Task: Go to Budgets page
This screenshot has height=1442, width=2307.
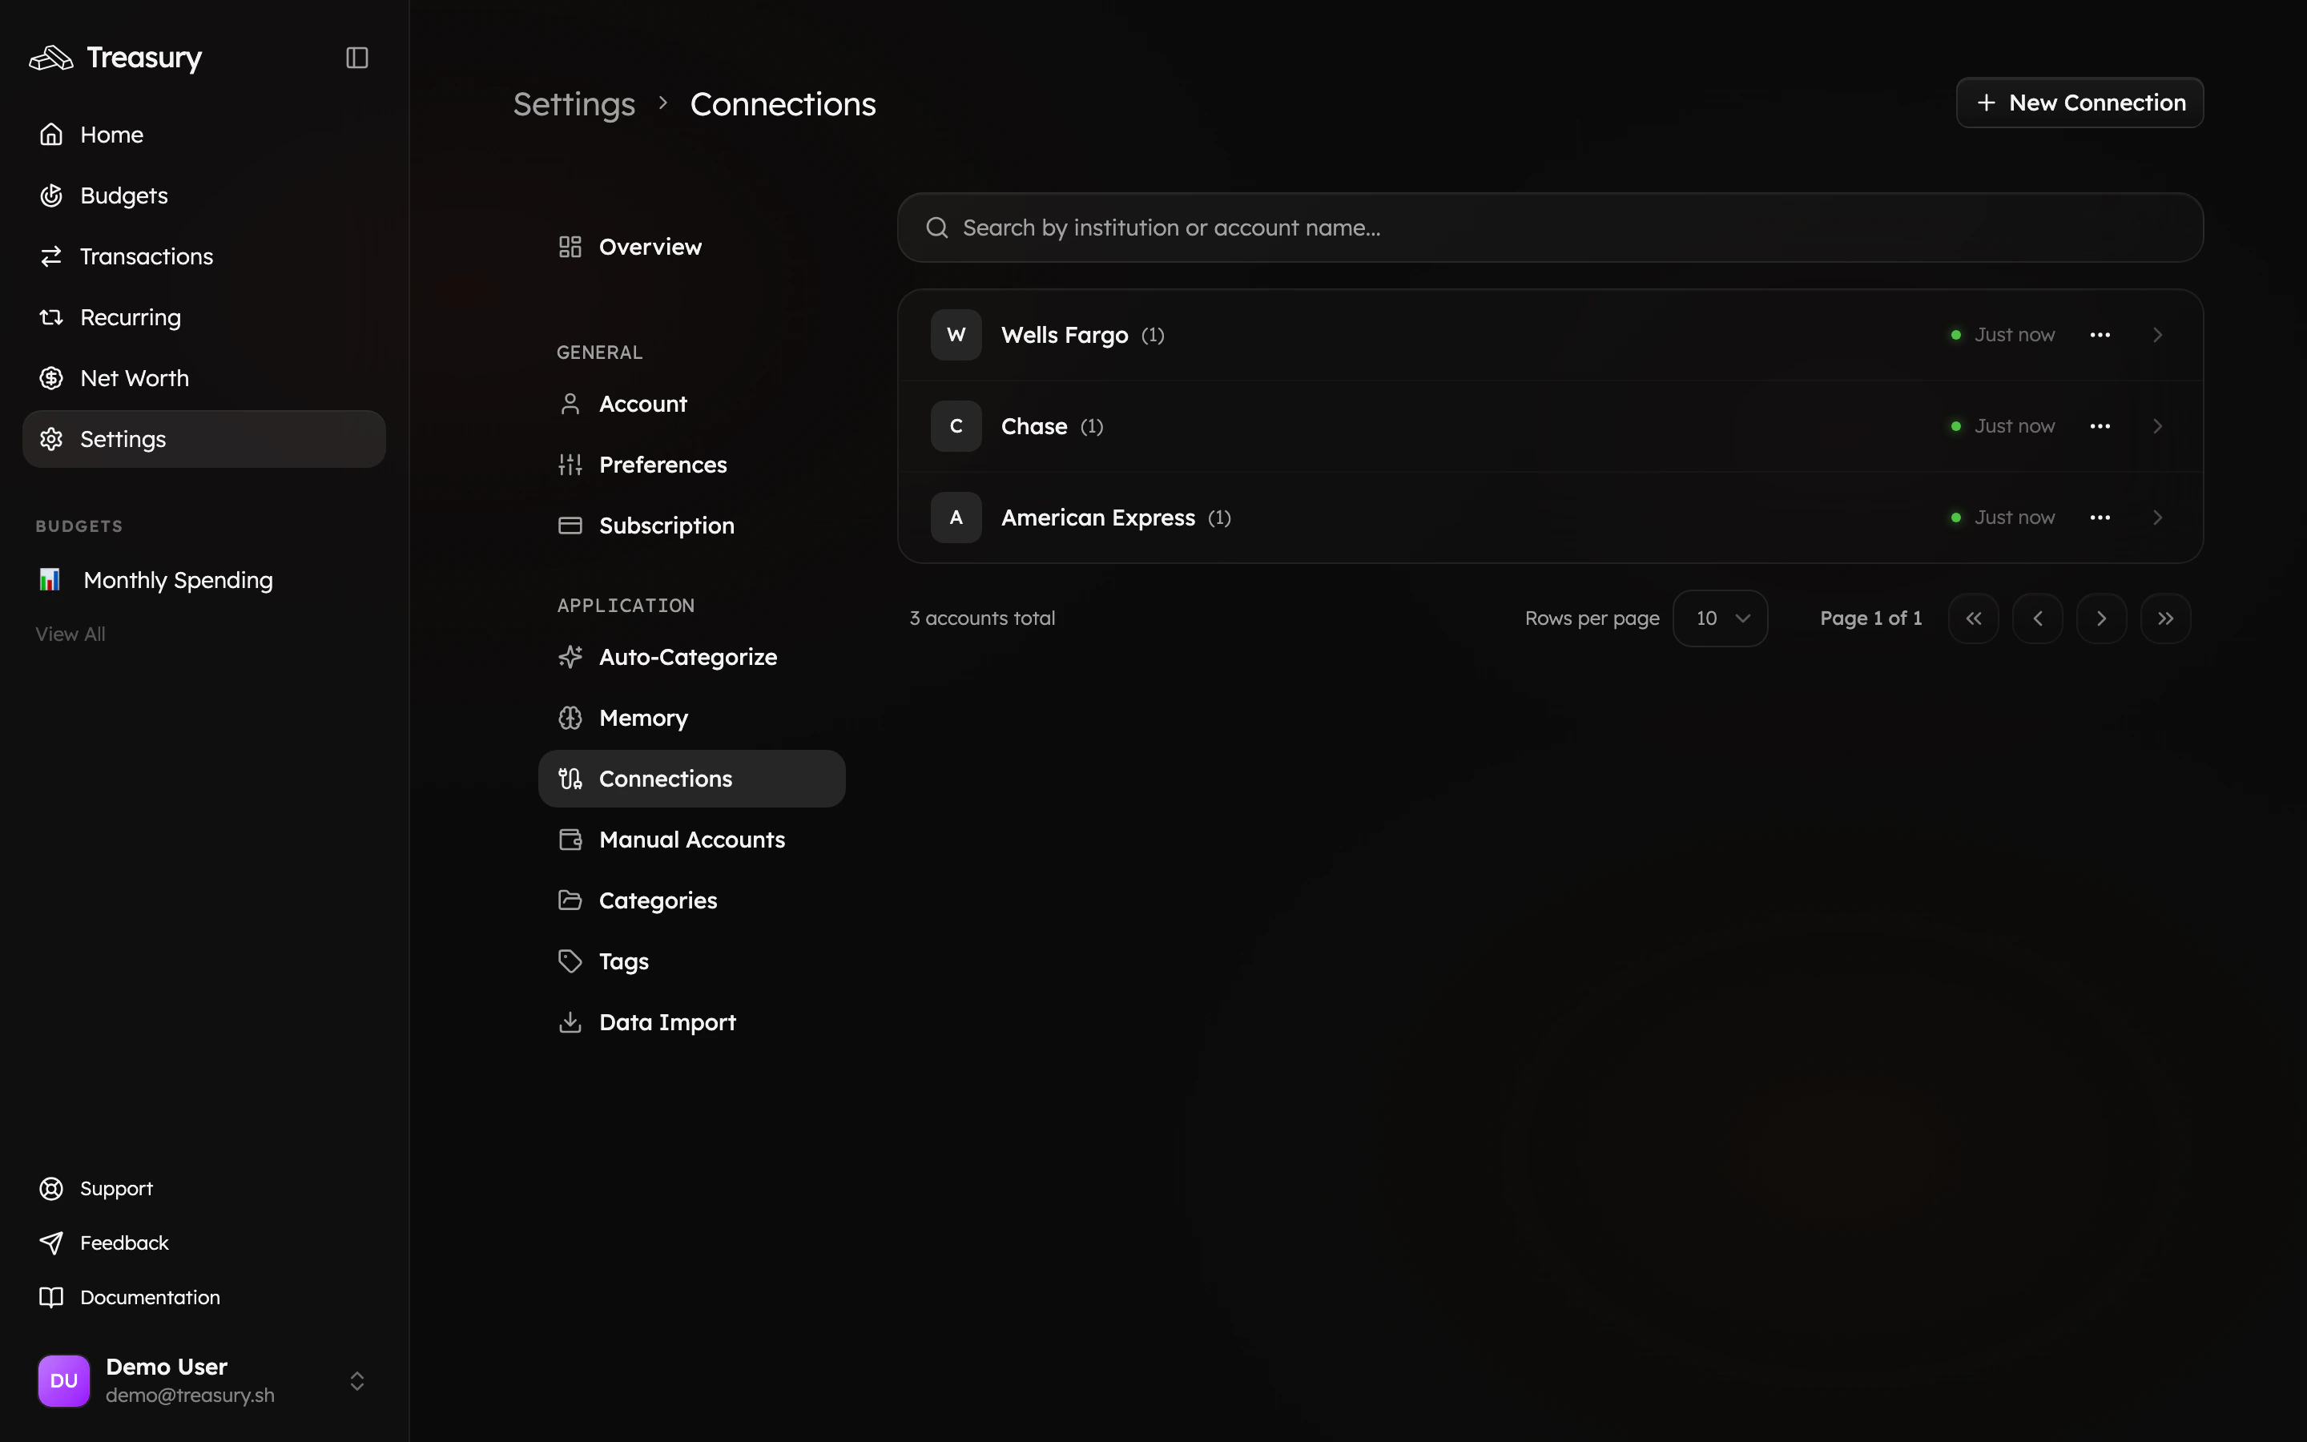Action: pos(204,195)
